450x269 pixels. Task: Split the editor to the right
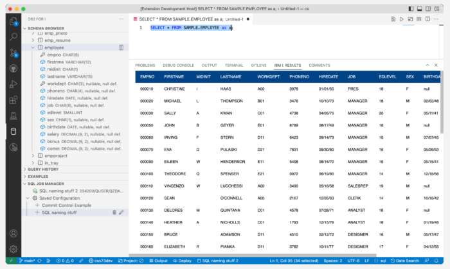click(x=428, y=19)
